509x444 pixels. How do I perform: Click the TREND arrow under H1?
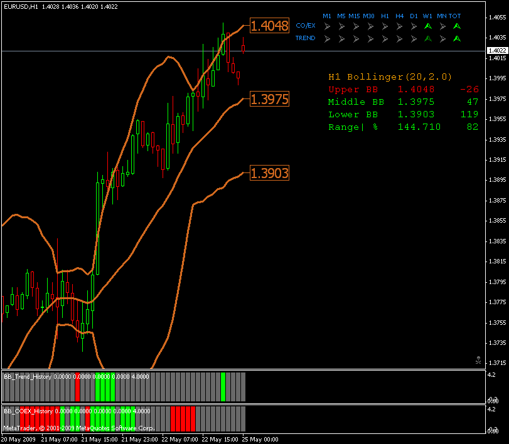click(385, 39)
